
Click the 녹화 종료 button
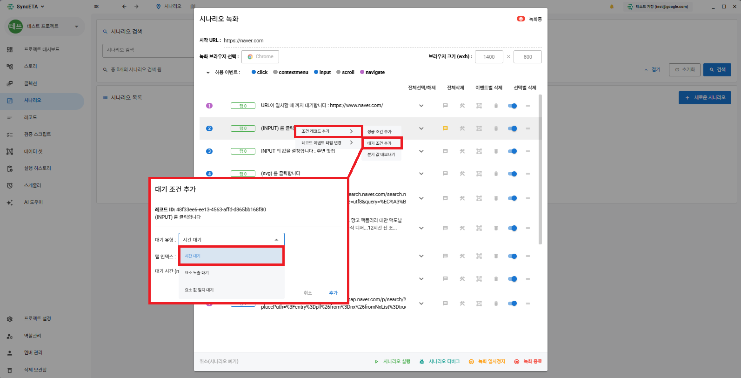[528, 362]
